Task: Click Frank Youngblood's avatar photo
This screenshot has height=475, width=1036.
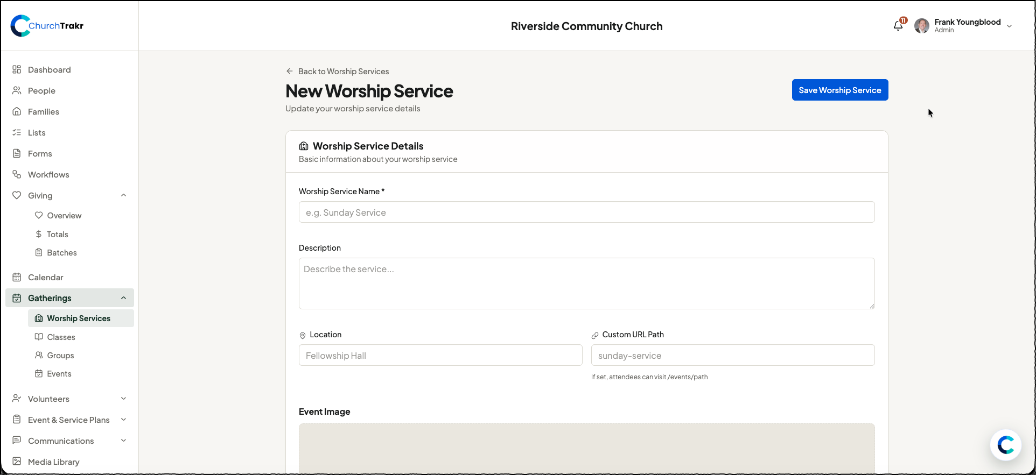Action: (x=922, y=26)
